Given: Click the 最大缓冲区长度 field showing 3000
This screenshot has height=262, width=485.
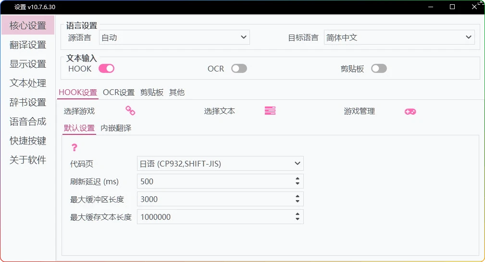Looking at the screenshot, I should click(220, 199).
